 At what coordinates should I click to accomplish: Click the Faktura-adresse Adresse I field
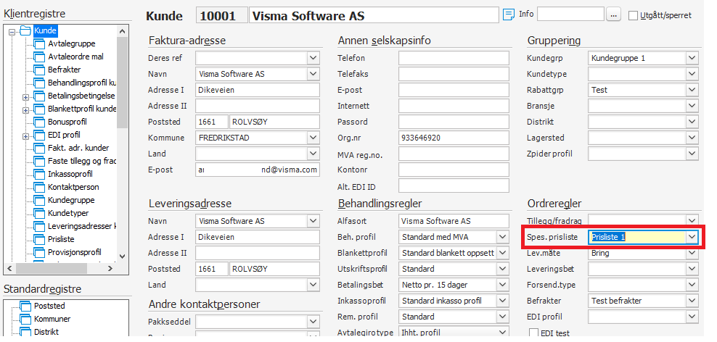tap(258, 90)
